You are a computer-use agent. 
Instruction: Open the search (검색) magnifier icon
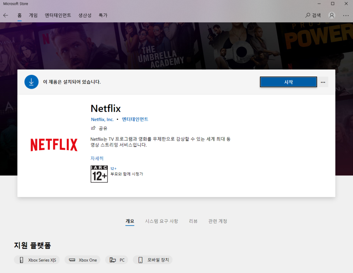coord(308,15)
